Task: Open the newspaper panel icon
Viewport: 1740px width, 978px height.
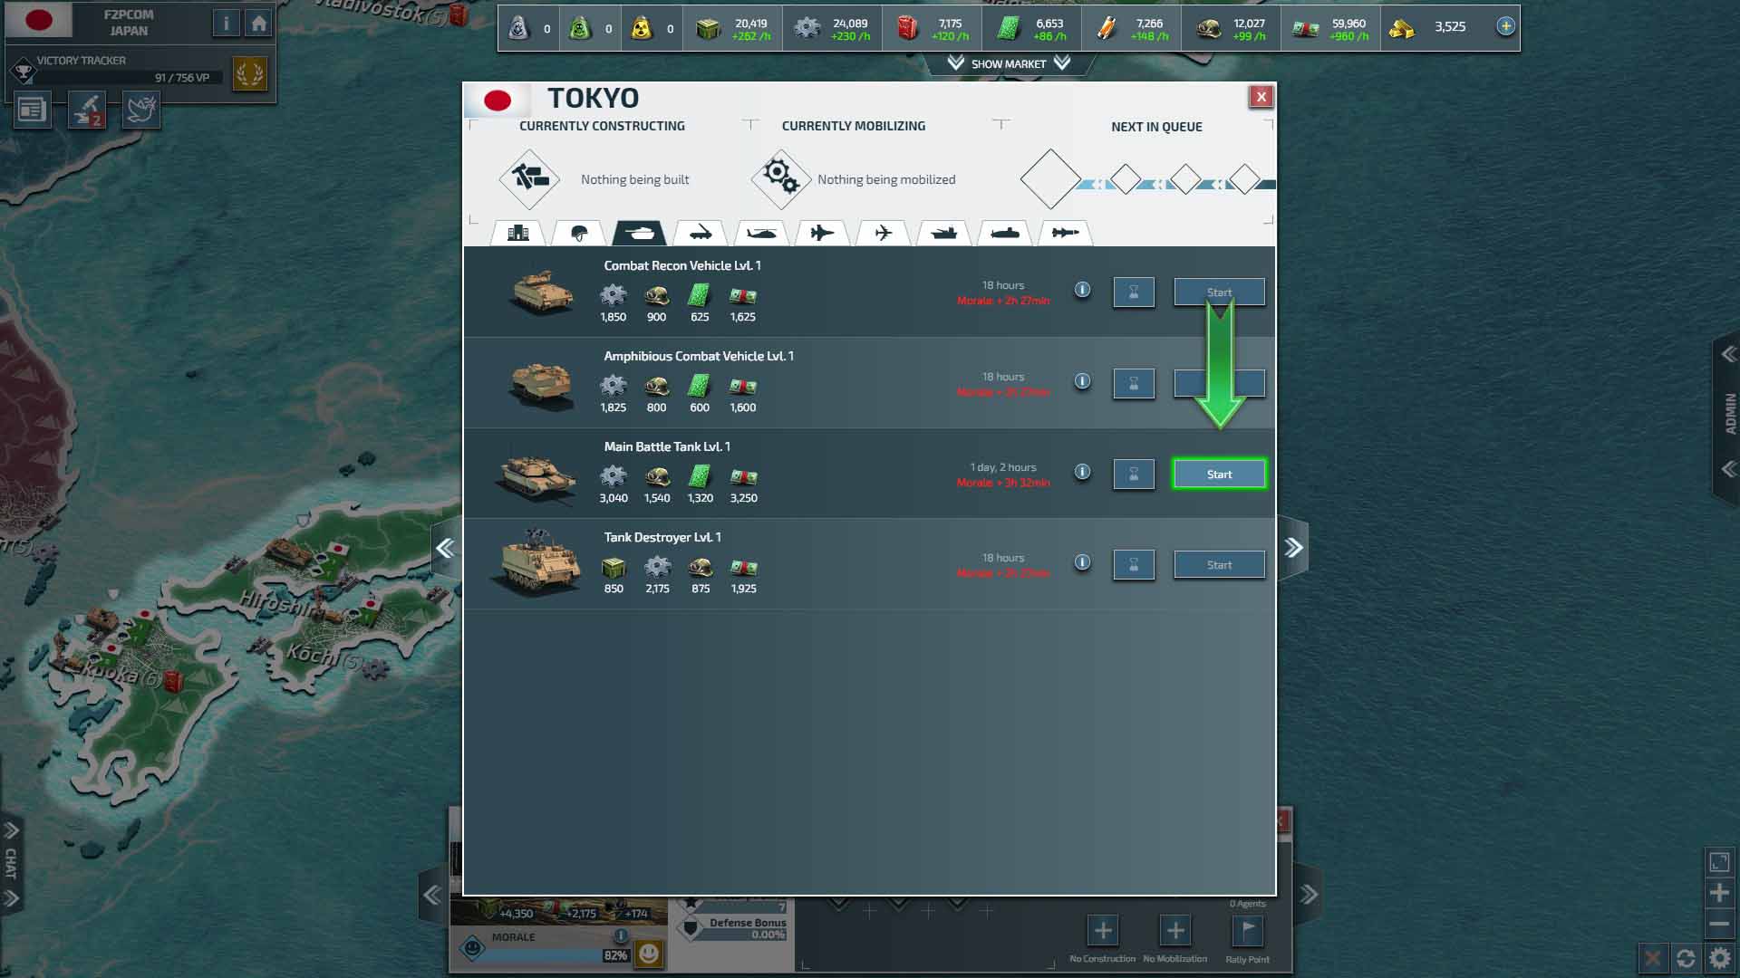Action: pos(32,110)
